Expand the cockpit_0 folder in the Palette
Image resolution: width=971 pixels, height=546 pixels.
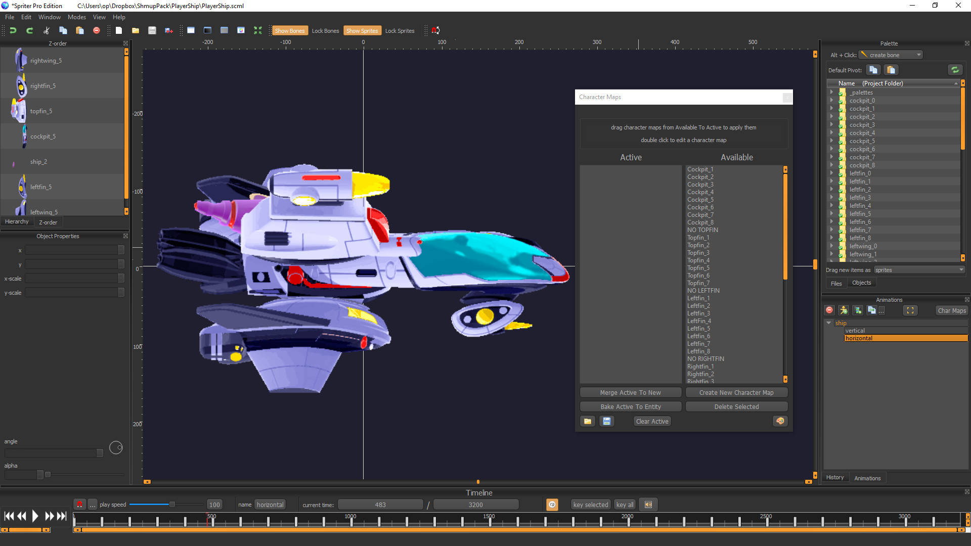[x=832, y=100]
